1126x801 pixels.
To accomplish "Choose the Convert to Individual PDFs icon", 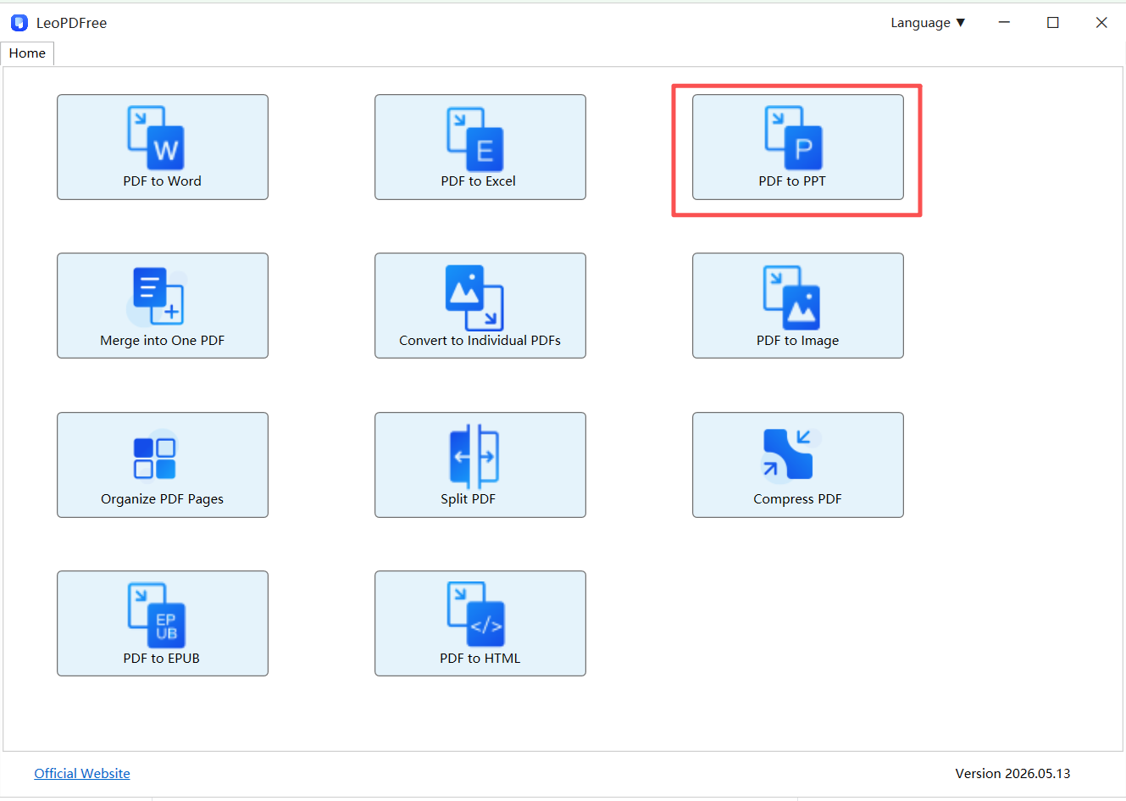I will click(x=474, y=298).
